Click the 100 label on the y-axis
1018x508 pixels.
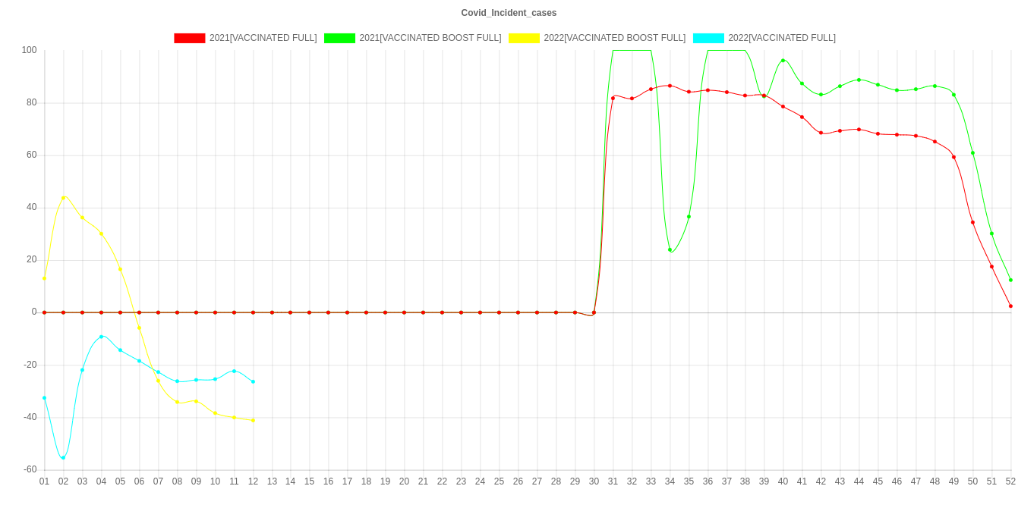coord(30,50)
